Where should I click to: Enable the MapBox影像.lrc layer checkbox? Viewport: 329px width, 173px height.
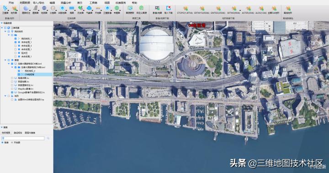(12, 89)
